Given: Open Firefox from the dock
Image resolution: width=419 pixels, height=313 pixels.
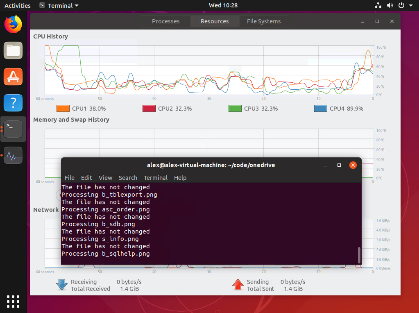Looking at the screenshot, I should coord(13,24).
